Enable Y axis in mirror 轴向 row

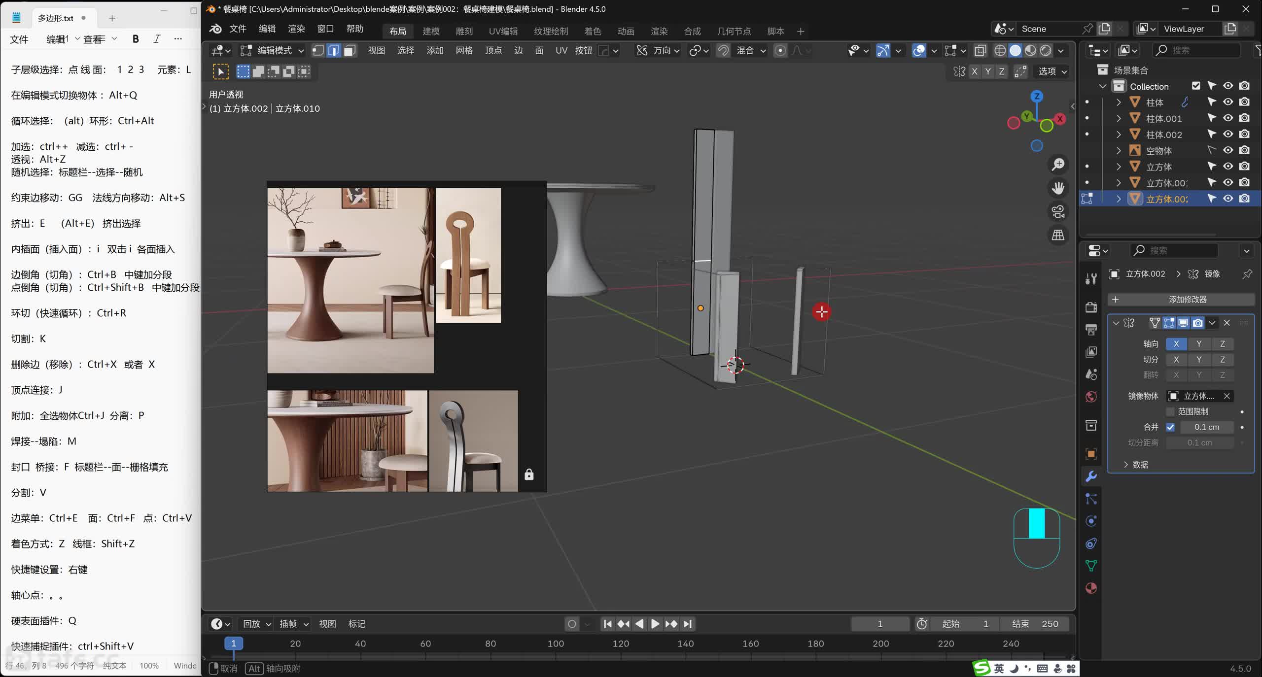tap(1199, 344)
